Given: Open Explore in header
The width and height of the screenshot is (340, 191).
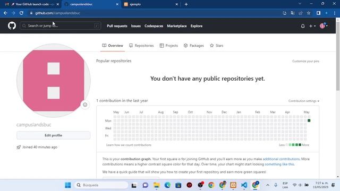Looking at the screenshot, I should (x=197, y=26).
